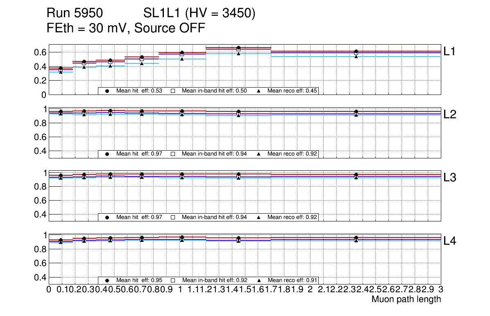The image size is (490, 316).
Task: Click the filled circle legend marker in panel L2
Action: tap(107, 154)
